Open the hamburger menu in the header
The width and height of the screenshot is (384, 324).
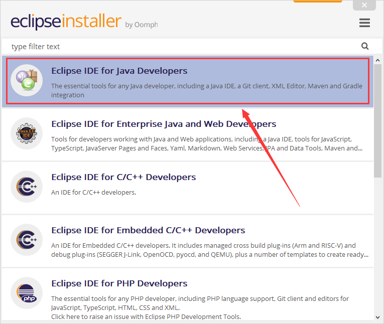click(x=364, y=23)
